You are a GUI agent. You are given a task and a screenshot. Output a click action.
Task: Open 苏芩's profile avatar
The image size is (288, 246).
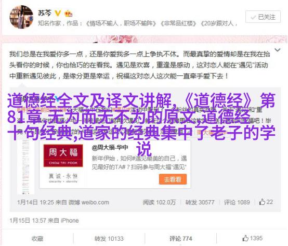(x=21, y=17)
